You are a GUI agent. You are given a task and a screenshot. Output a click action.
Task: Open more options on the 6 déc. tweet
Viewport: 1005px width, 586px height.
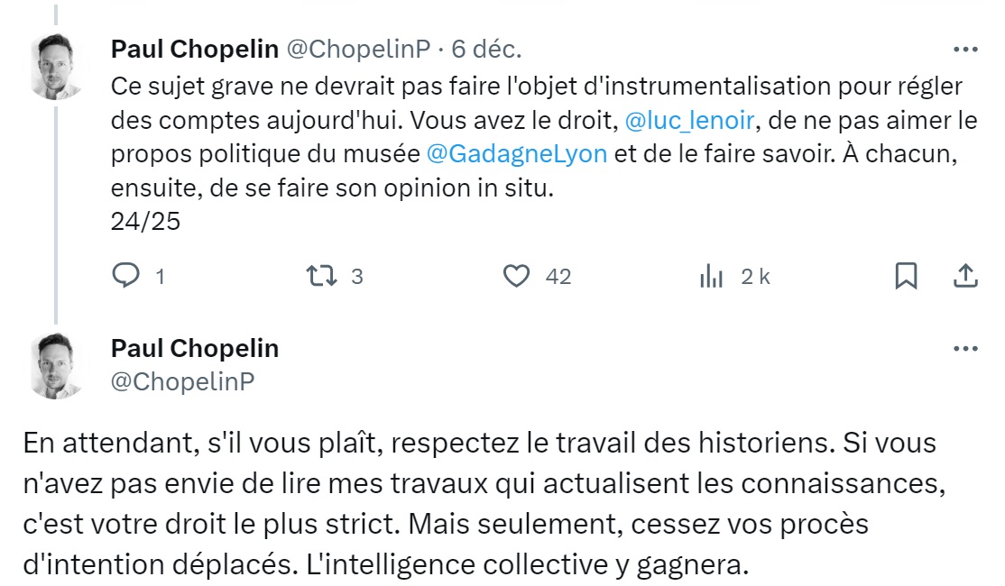click(965, 49)
